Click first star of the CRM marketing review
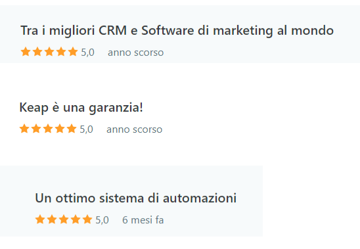 (x=26, y=52)
